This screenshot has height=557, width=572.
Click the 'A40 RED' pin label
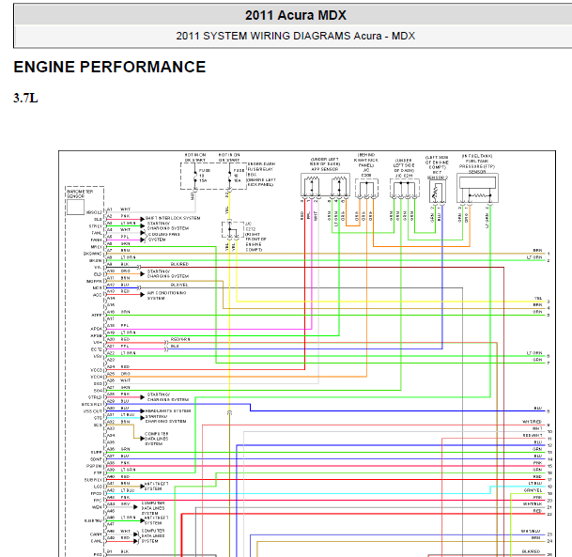(118, 477)
